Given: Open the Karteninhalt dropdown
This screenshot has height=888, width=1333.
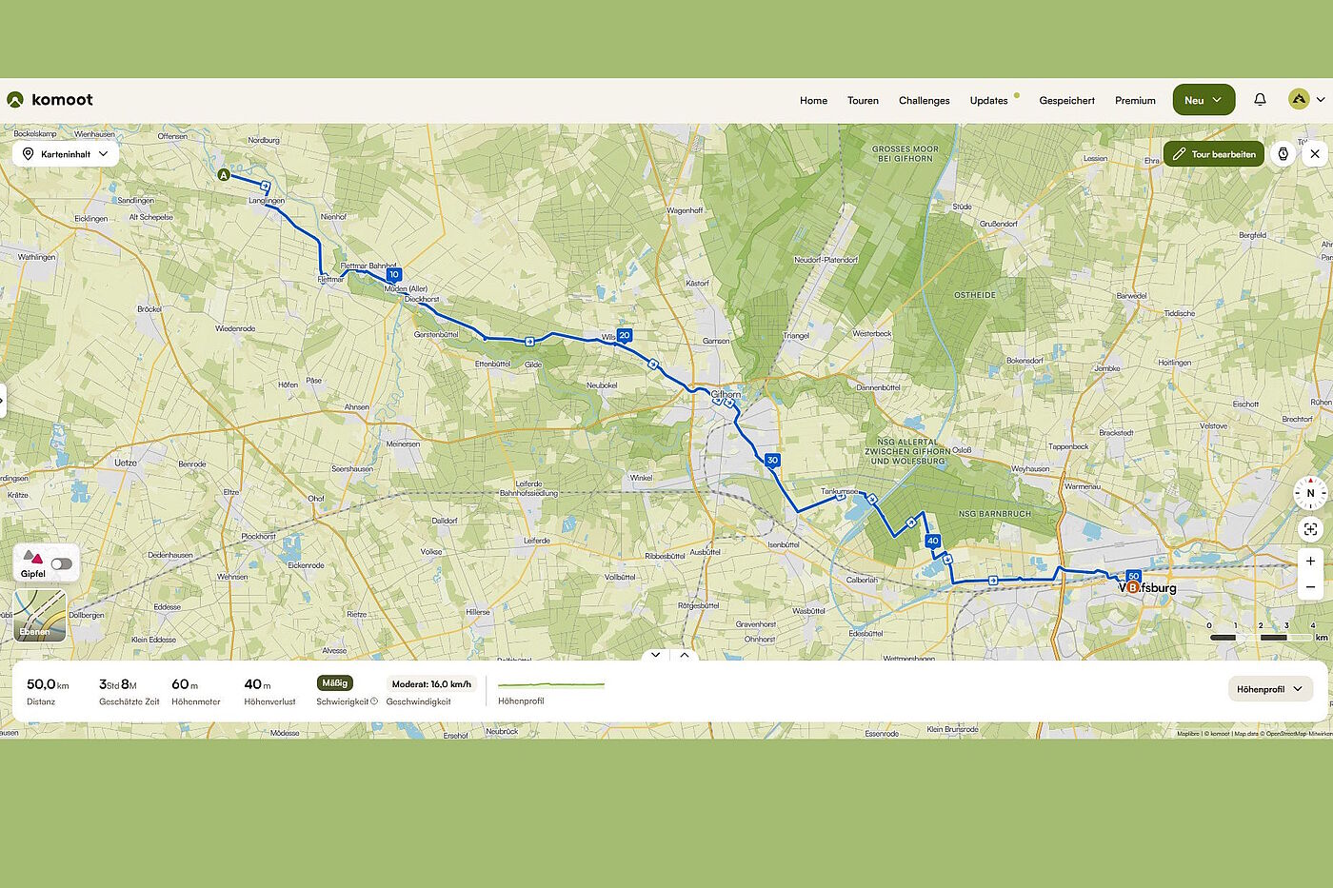Looking at the screenshot, I should point(66,154).
